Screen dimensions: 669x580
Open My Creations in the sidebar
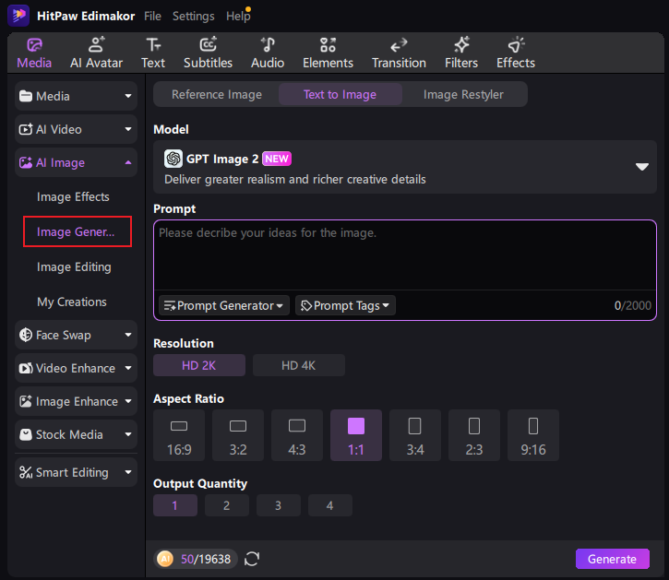point(72,302)
